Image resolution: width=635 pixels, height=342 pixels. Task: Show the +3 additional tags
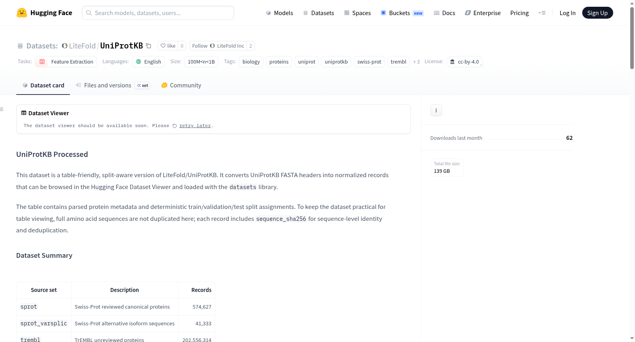coord(416,62)
